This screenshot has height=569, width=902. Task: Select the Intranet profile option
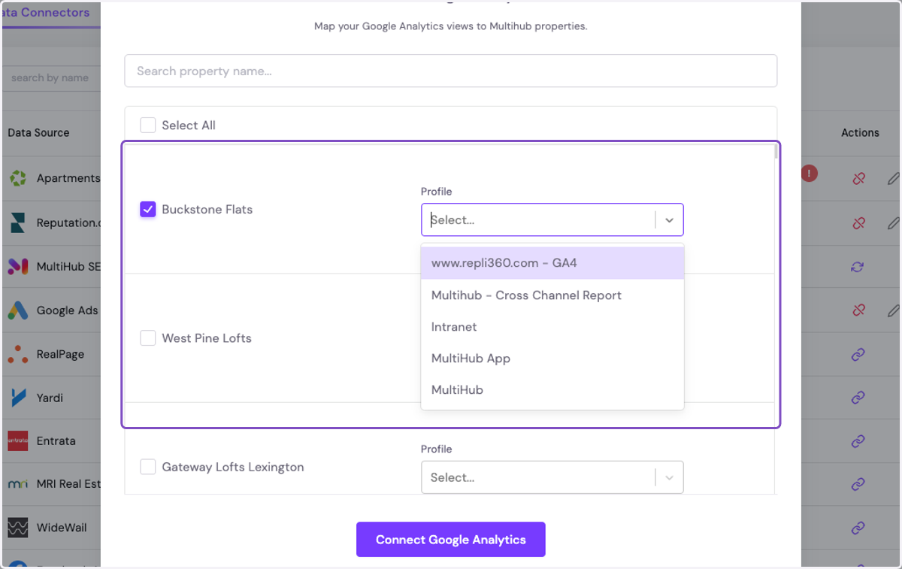click(x=552, y=327)
